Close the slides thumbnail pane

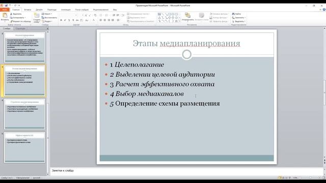(47, 28)
